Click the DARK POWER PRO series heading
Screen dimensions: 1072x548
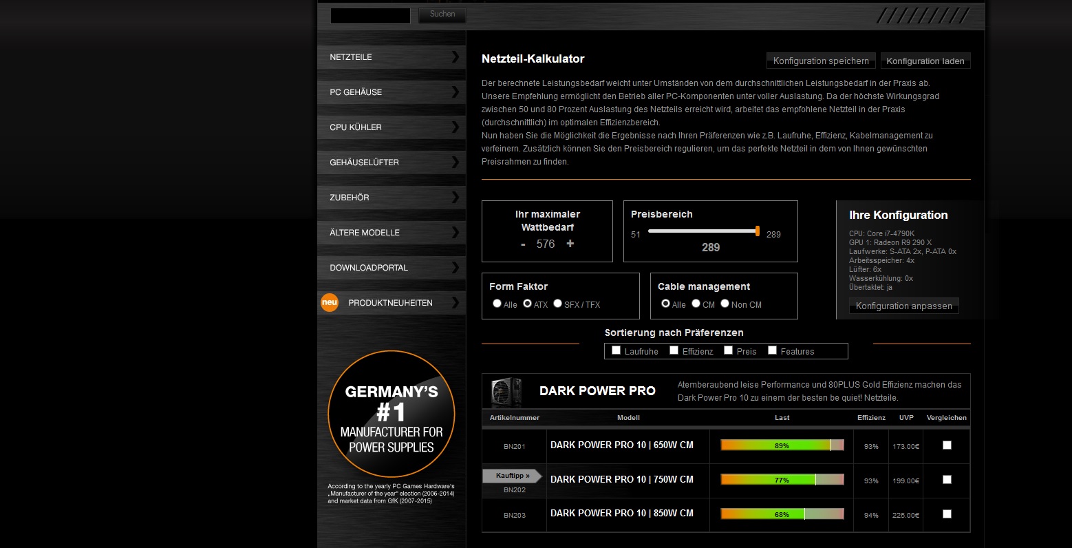[x=597, y=391]
